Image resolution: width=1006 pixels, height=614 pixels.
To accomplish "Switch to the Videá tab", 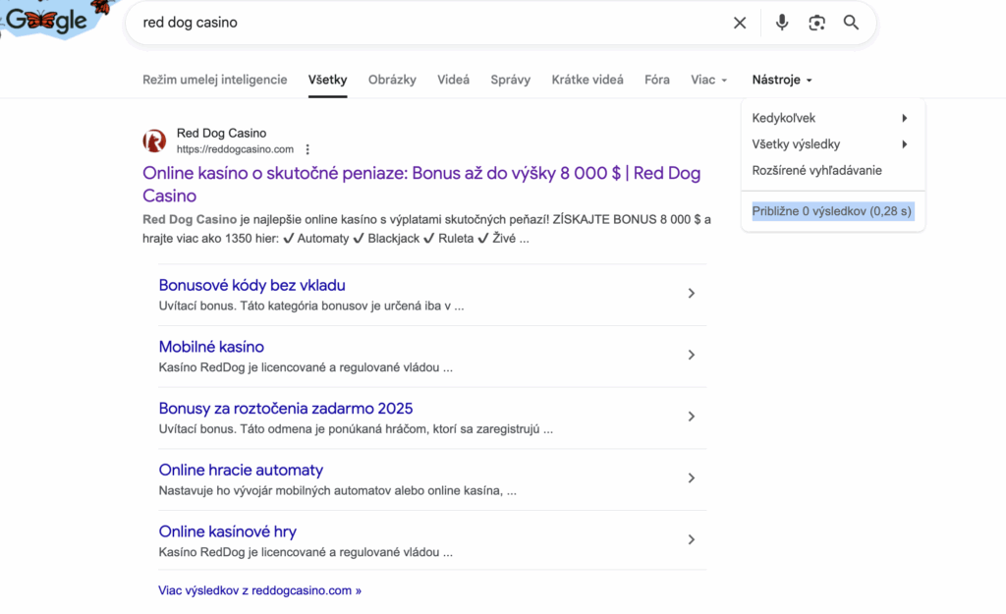I will point(453,80).
